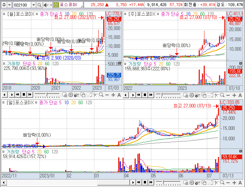Screen dimensions: 245x187
Task: Close the daily volume pane
Action: [x=241, y=151]
